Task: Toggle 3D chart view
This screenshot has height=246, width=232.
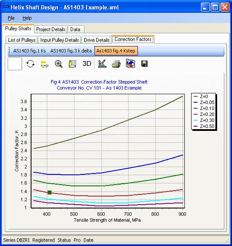Action: click(87, 64)
